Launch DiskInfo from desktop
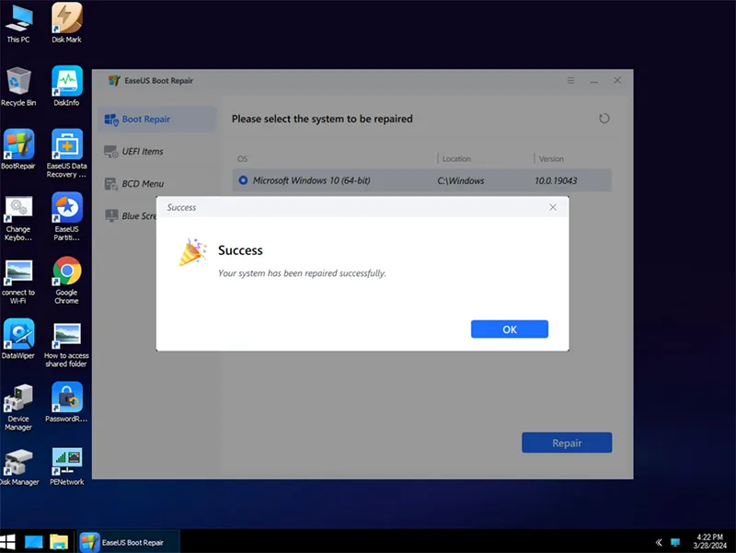Image resolution: width=736 pixels, height=553 pixels. 66,86
